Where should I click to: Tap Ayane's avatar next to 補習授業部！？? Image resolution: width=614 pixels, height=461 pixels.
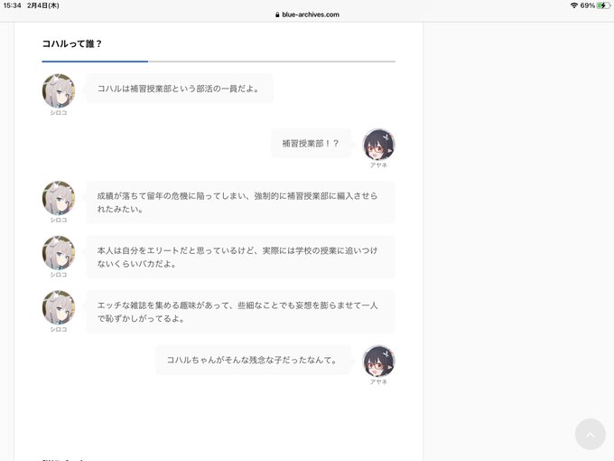pos(378,145)
